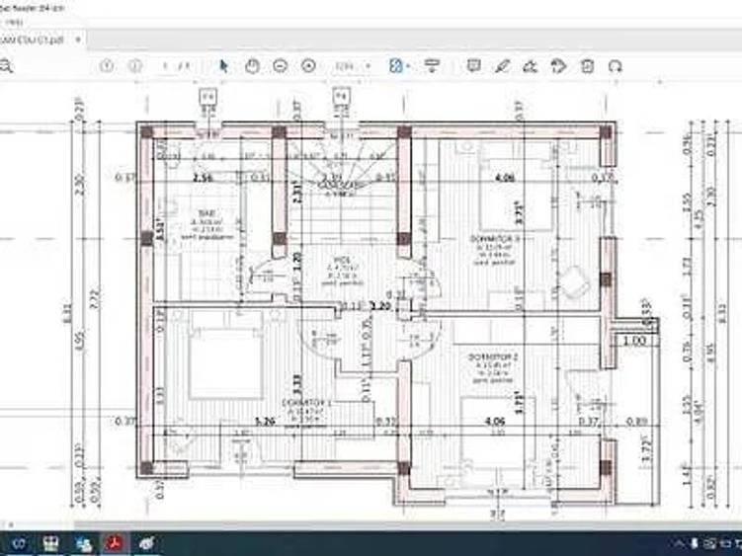Click the trash Delete icon in toolbar
The height and width of the screenshot is (556, 742).
[587, 66]
